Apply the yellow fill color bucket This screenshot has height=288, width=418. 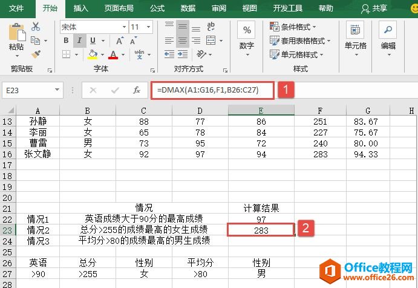tap(93, 54)
